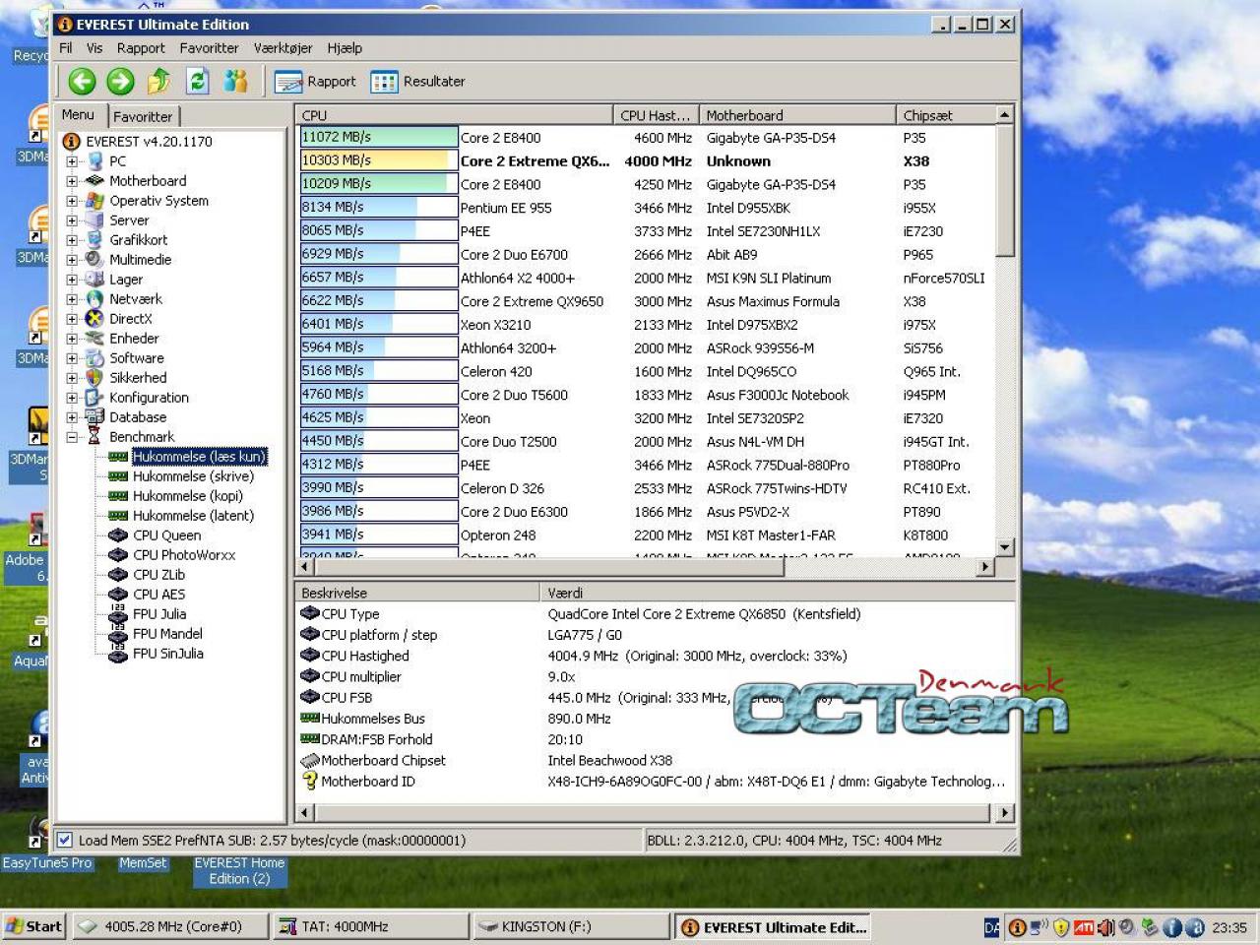Select the Sikkerhed shield icon

[x=94, y=378]
